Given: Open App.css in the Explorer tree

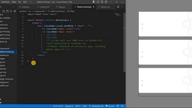Looking at the screenshot, I should [8, 62].
